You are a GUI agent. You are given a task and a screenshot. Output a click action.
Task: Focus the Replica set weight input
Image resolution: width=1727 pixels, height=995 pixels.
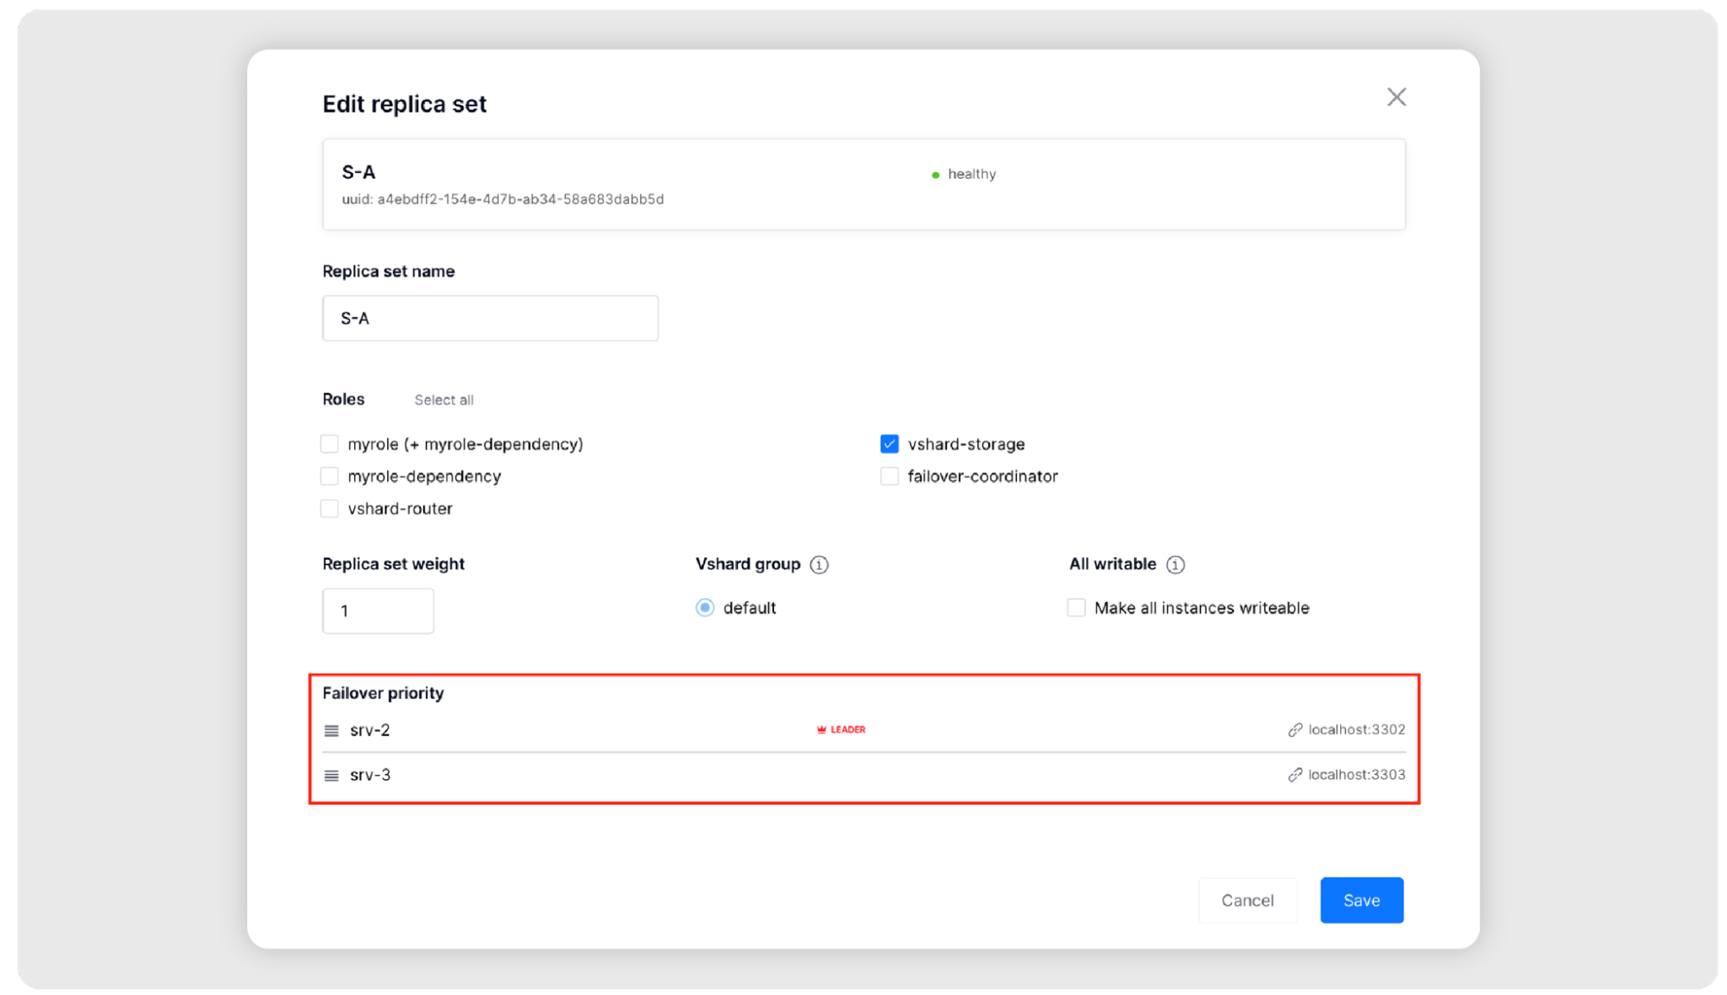[378, 611]
